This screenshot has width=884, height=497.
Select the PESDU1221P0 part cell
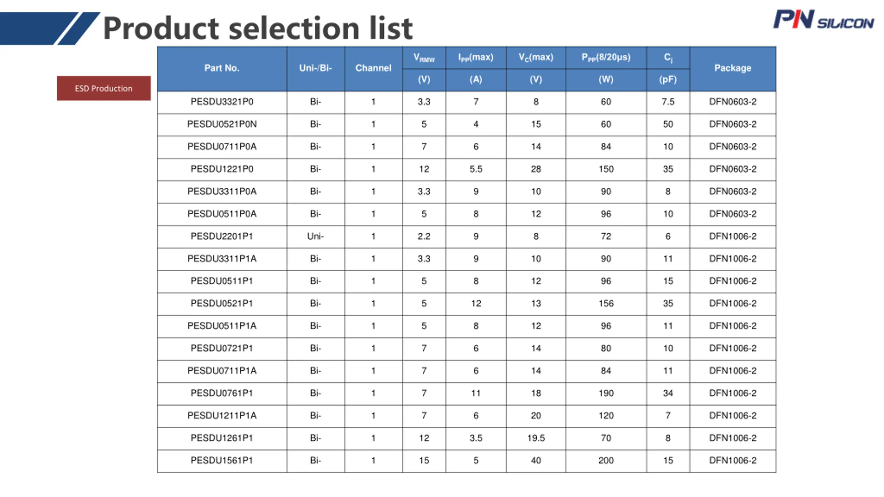(222, 169)
